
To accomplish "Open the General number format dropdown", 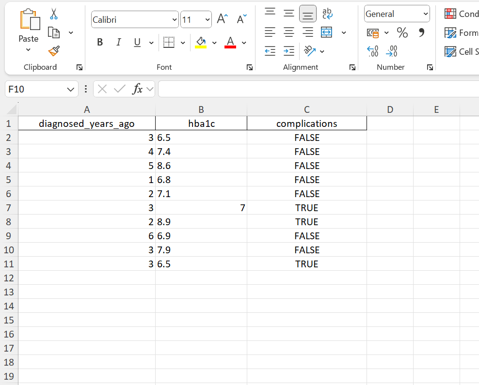I will coord(425,14).
